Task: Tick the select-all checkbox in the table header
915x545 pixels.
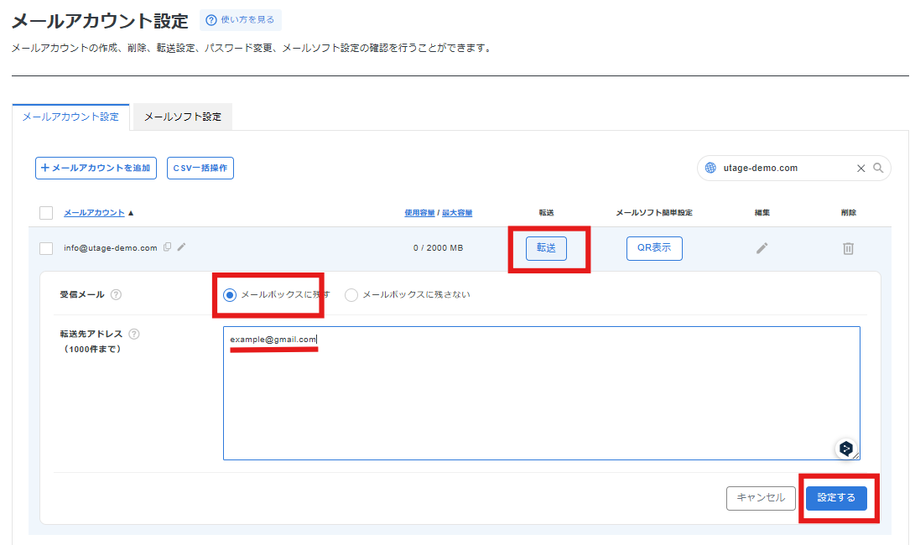Action: [46, 213]
